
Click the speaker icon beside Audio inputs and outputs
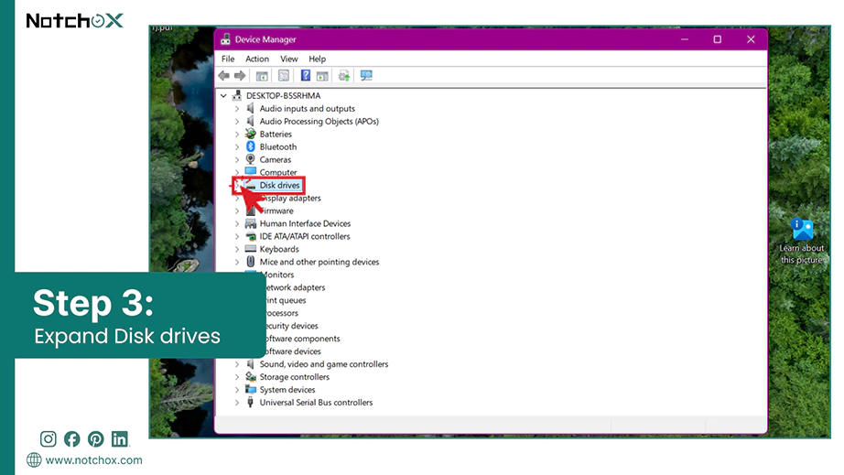click(250, 108)
